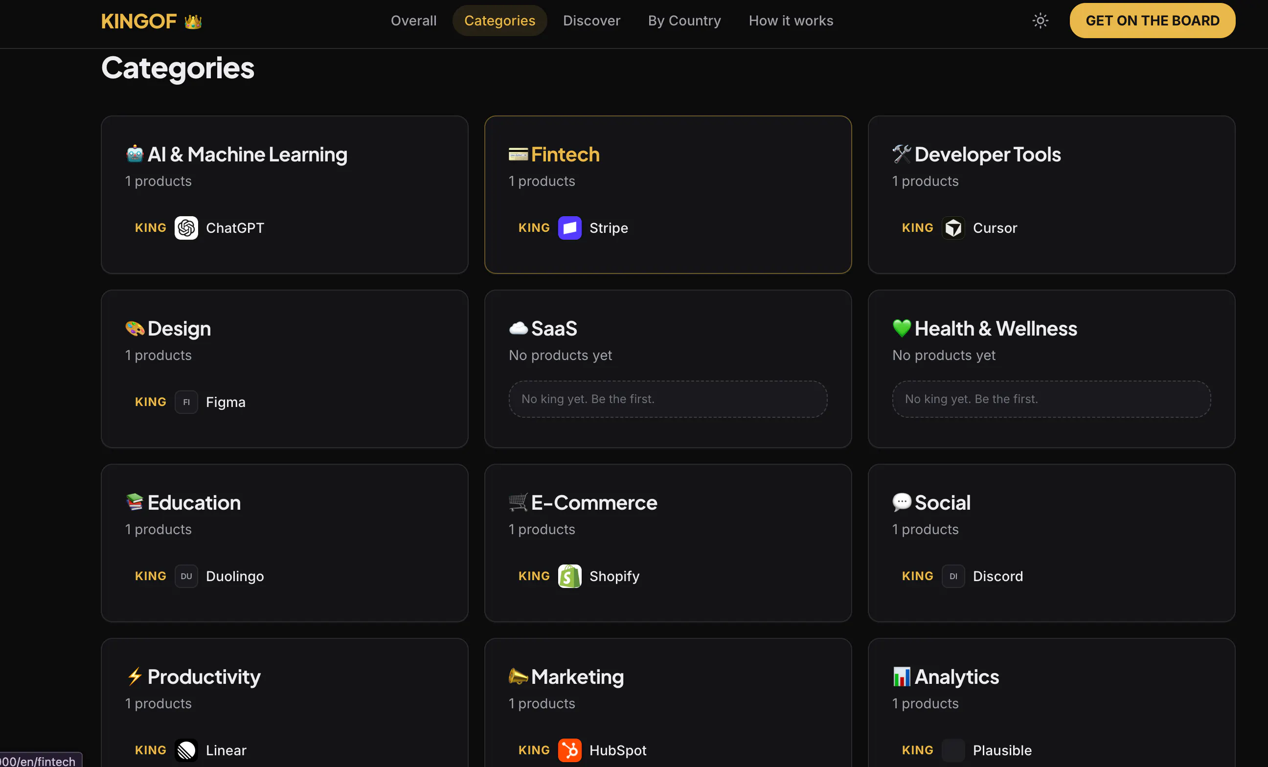The image size is (1268, 767).
Task: Open the Health & Wellness category title
Action: coord(996,329)
